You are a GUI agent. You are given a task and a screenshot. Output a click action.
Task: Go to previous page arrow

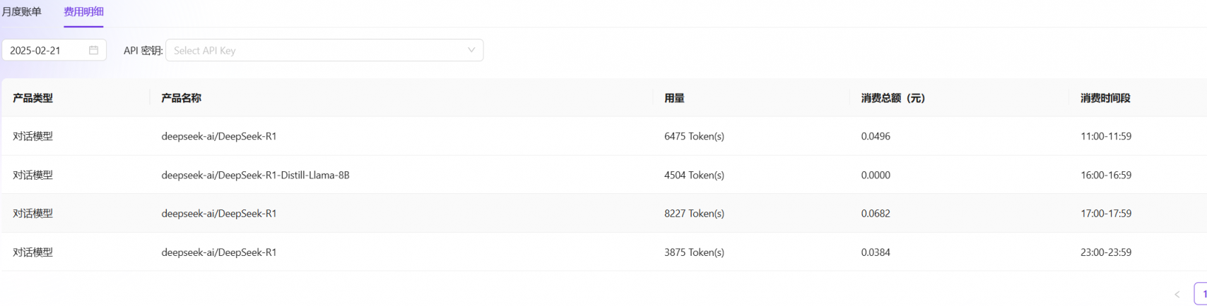coord(1177,294)
